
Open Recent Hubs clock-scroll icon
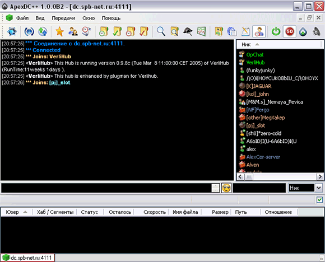pos(86,32)
